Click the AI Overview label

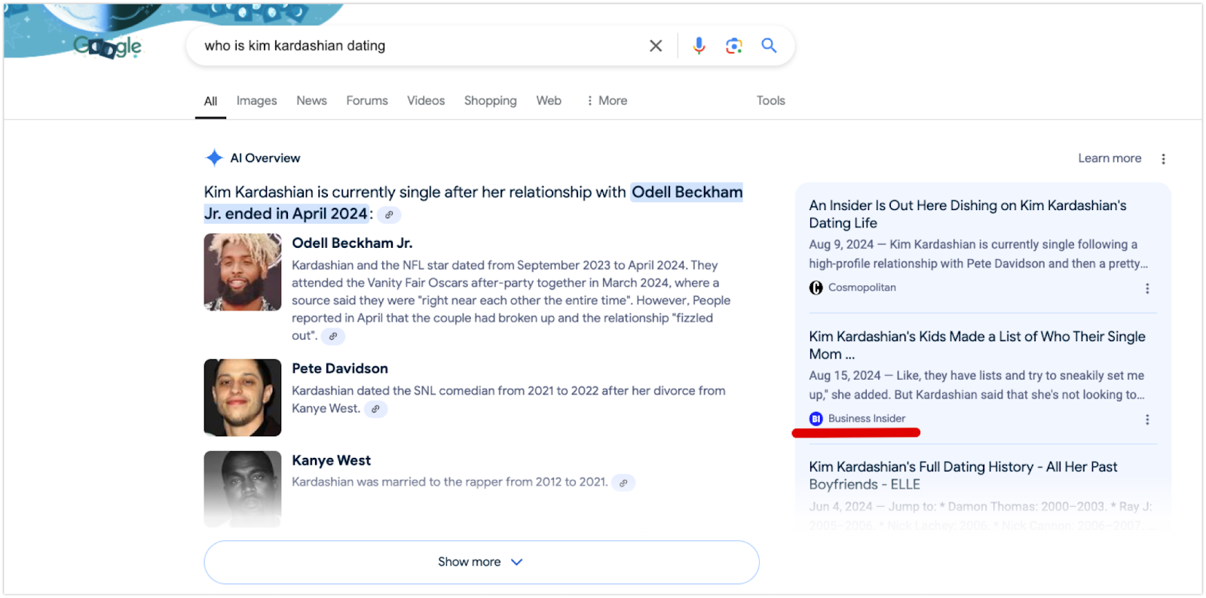(265, 158)
